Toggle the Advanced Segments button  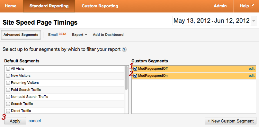(21, 35)
